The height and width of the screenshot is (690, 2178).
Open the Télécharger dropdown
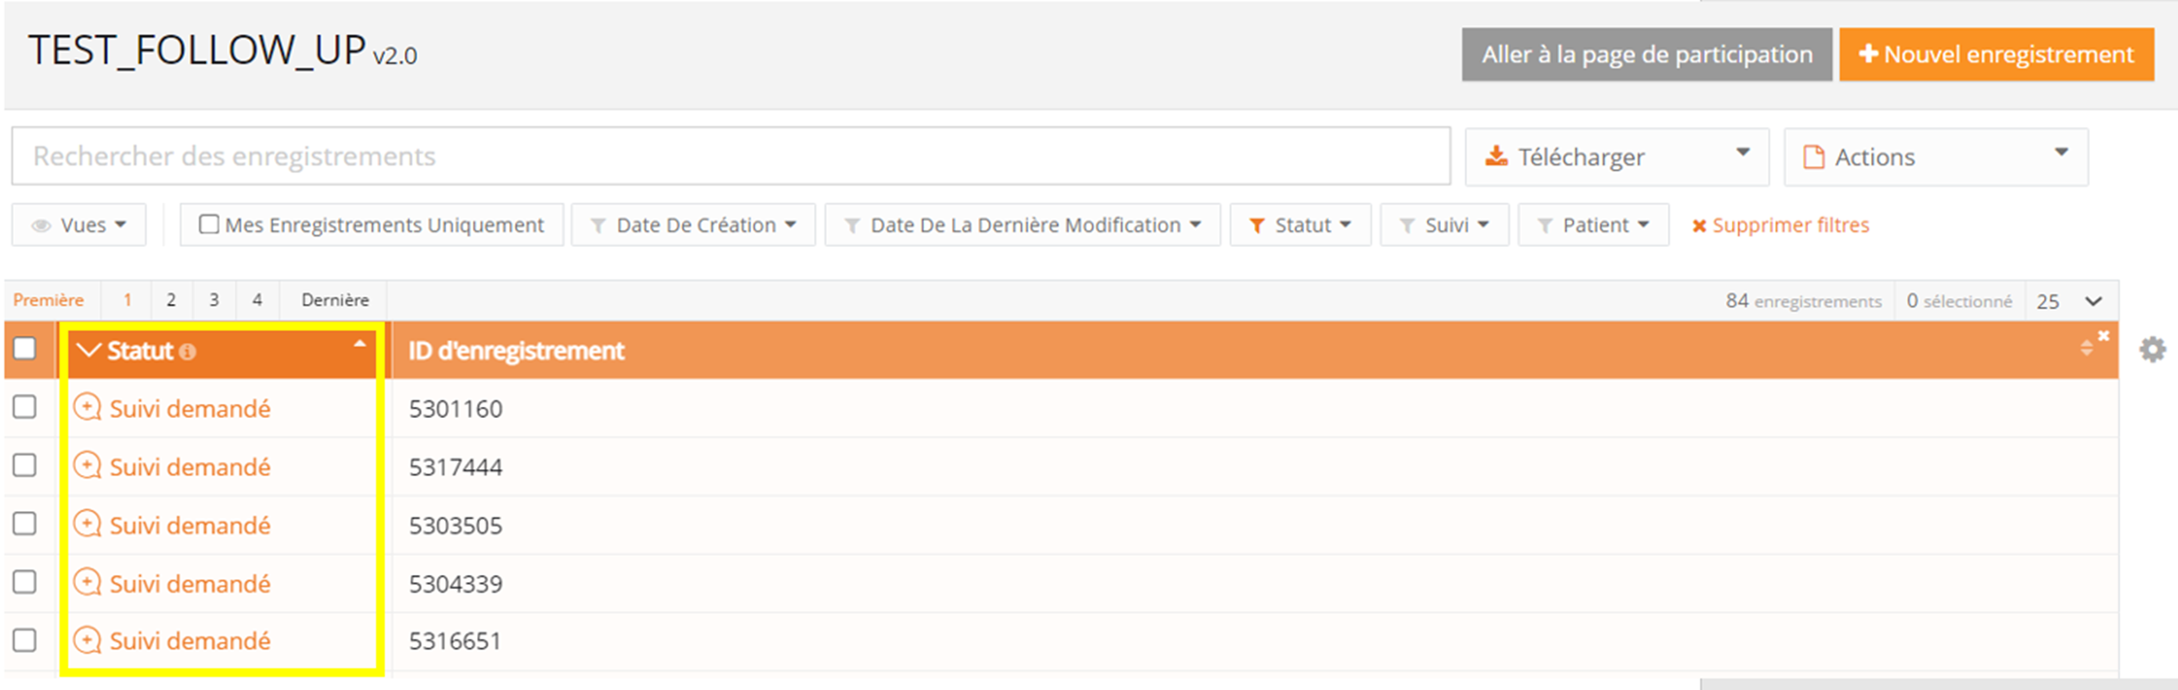pos(1615,156)
